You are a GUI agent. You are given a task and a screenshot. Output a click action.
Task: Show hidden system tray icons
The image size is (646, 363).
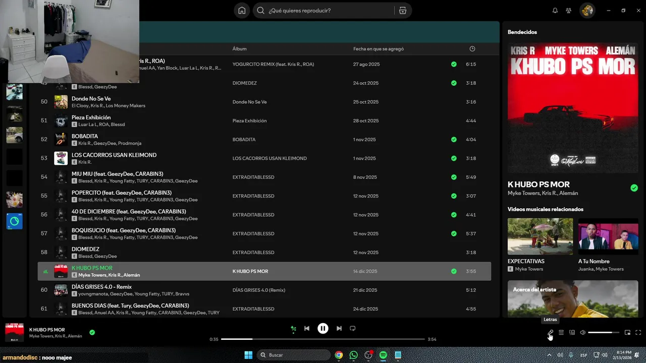coord(549,355)
